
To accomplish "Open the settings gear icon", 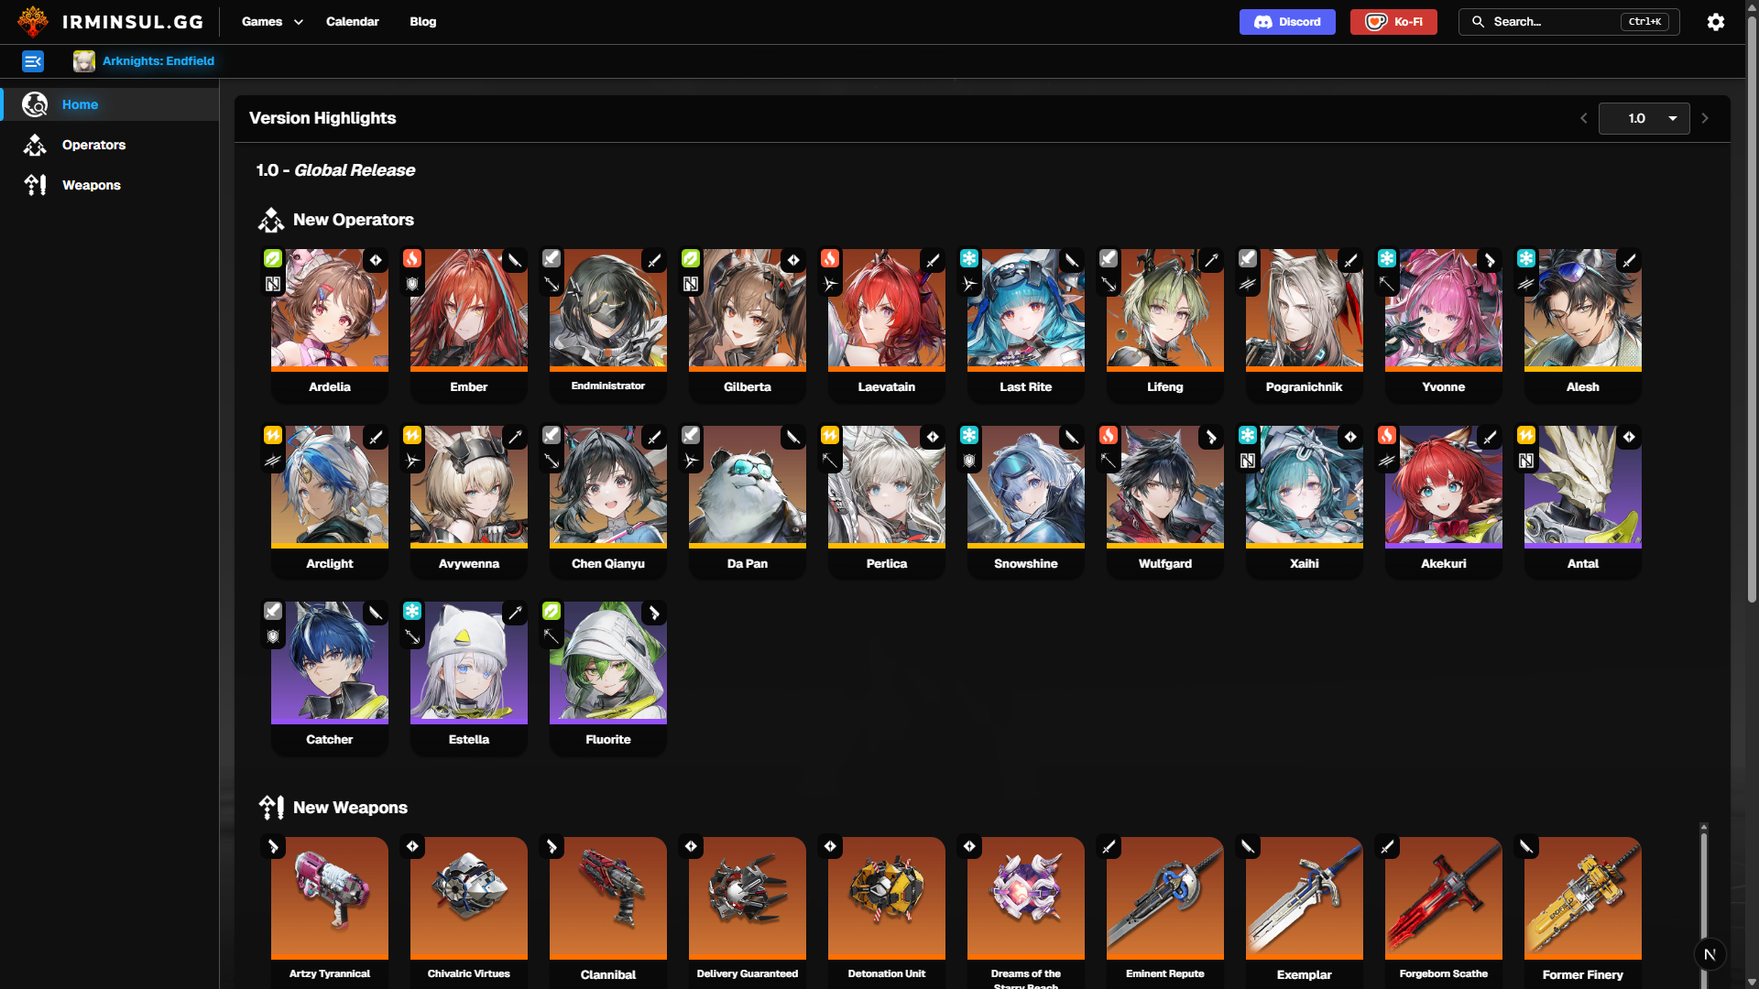I will pos(1715,22).
